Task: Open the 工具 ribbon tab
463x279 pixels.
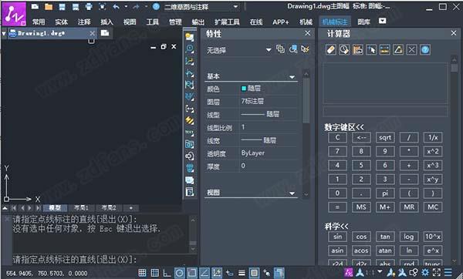Action: point(152,22)
